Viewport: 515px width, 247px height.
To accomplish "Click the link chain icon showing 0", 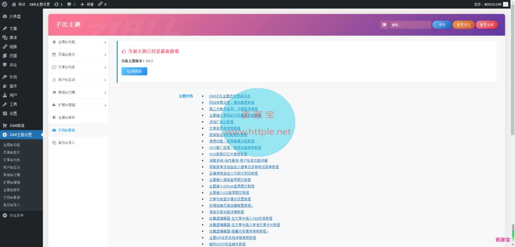I will click(102, 4).
